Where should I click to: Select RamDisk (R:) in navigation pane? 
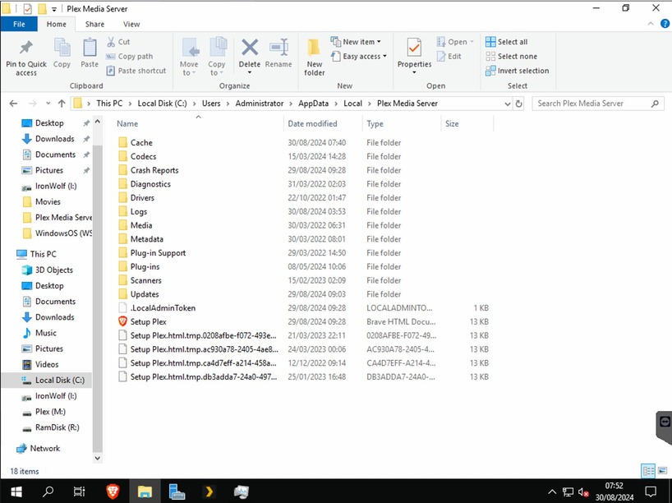57,427
